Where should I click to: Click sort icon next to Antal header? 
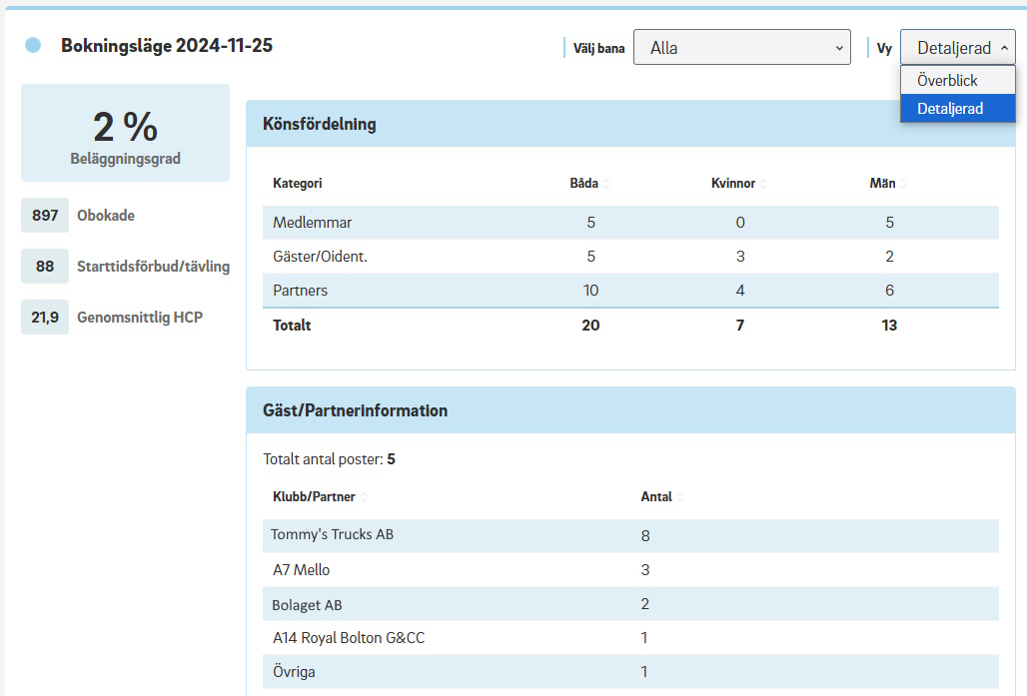click(x=680, y=497)
